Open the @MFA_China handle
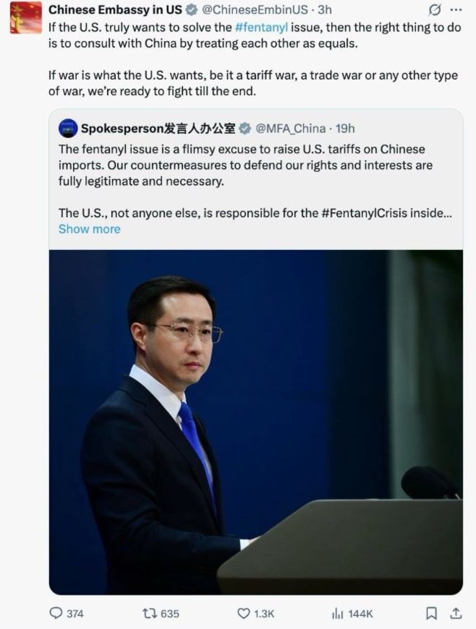The image size is (476, 629). tap(291, 129)
